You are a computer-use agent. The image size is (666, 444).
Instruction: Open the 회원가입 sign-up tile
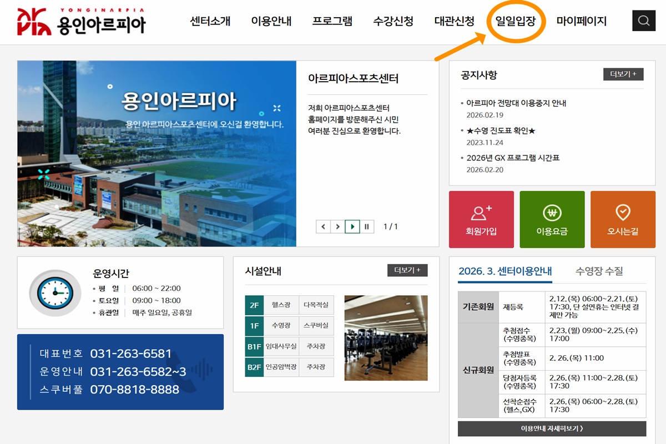(481, 219)
